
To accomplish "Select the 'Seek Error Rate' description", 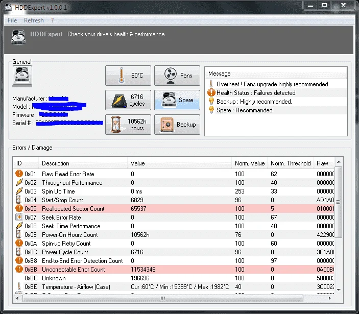I will (x=61, y=217).
